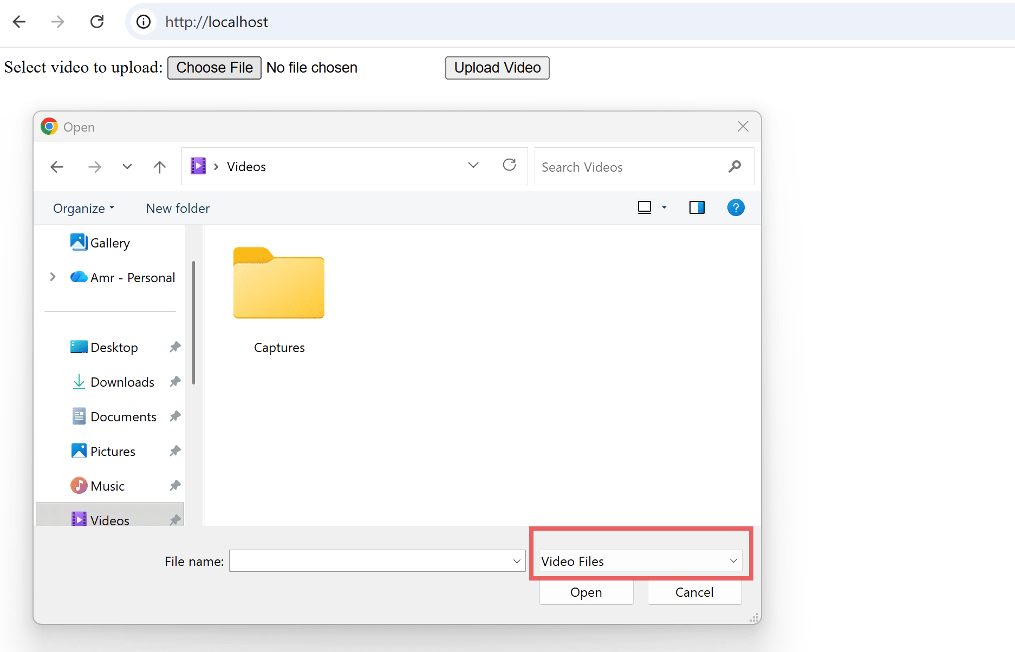Open the recent locations dropdown chevron
This screenshot has height=652, width=1015.
[x=127, y=167]
